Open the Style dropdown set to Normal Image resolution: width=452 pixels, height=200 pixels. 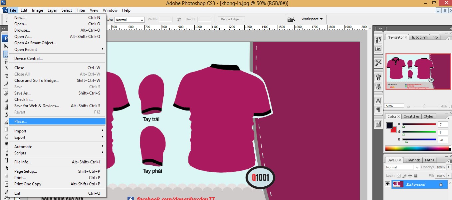pos(129,20)
